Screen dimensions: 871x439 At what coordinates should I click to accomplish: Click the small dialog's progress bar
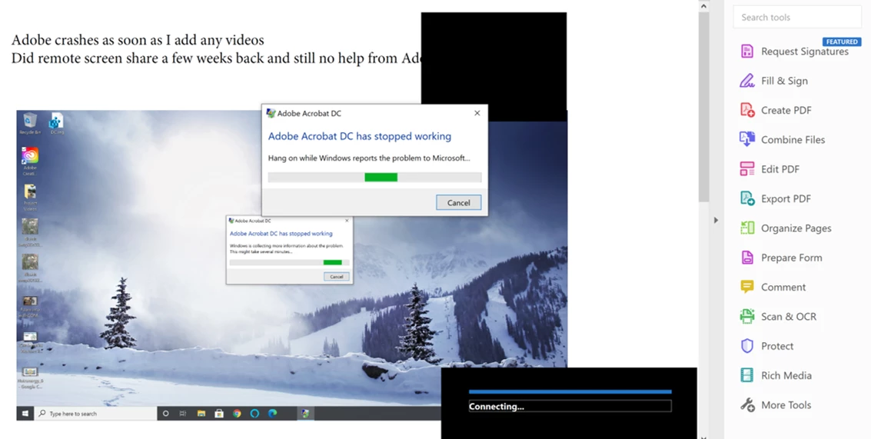coord(289,263)
